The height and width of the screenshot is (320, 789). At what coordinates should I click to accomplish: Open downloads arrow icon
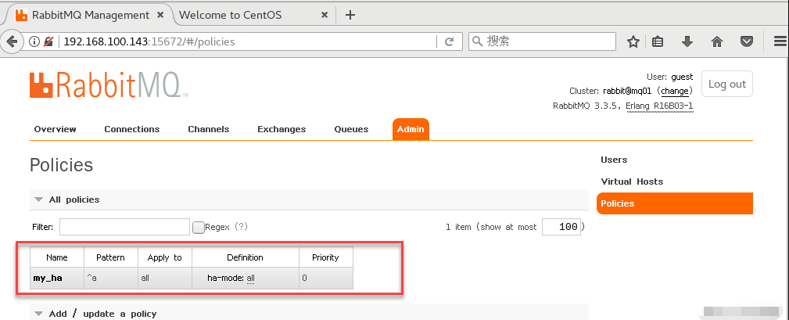tap(687, 41)
